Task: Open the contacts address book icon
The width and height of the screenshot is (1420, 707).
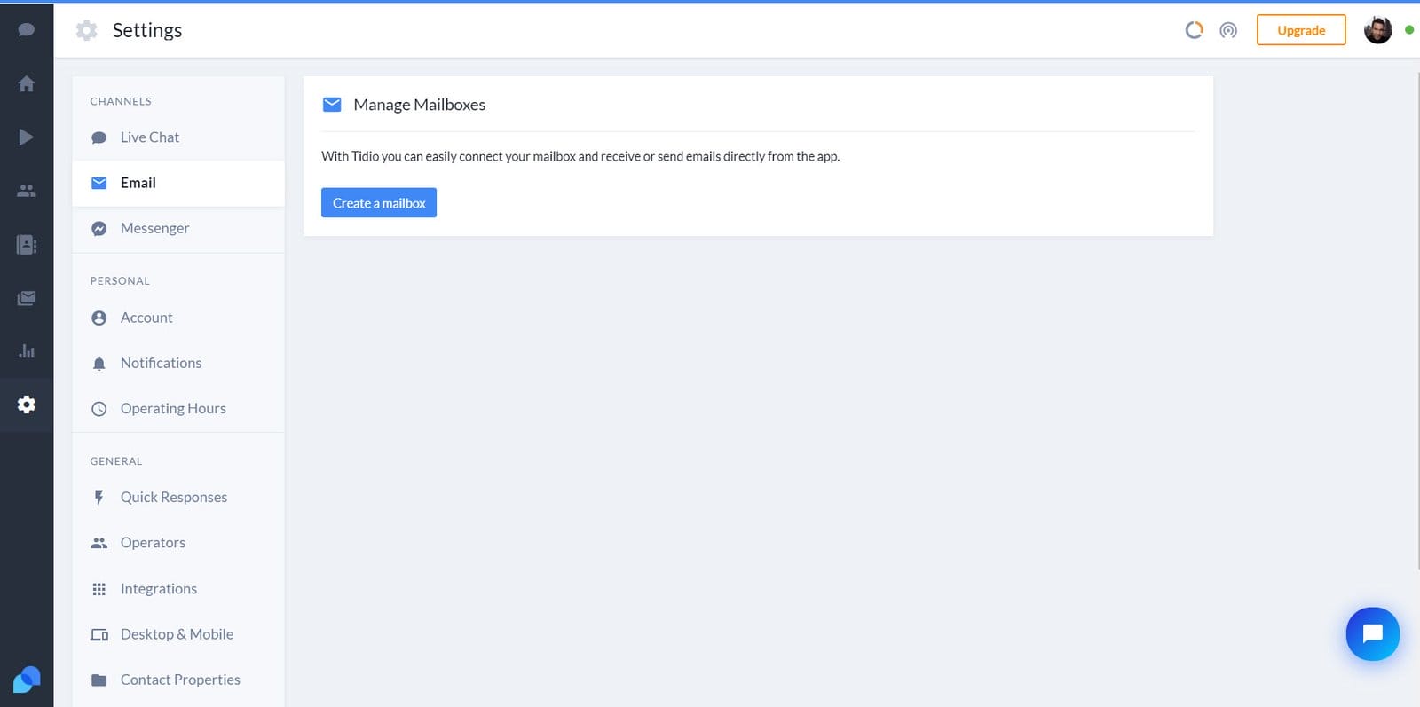Action: tap(27, 245)
